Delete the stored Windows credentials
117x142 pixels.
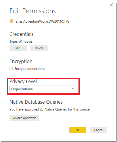coord(39,48)
